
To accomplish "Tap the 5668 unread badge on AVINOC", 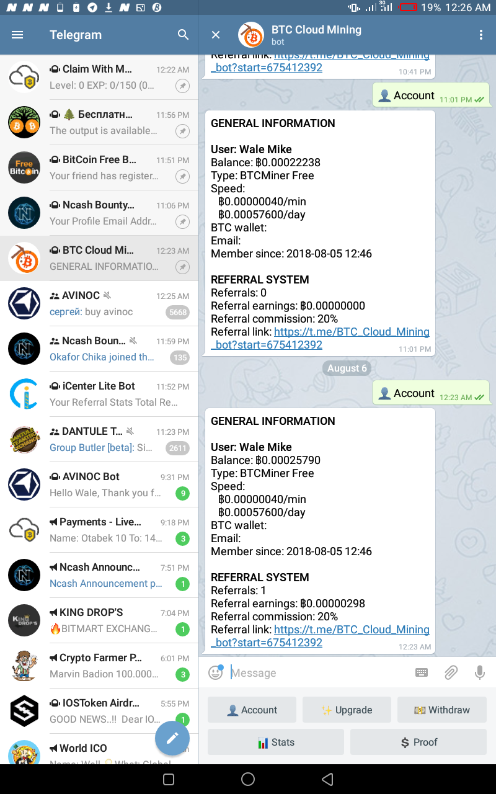I will pos(178,313).
